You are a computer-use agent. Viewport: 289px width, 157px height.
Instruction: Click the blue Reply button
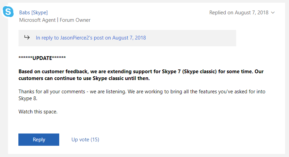tap(39, 140)
